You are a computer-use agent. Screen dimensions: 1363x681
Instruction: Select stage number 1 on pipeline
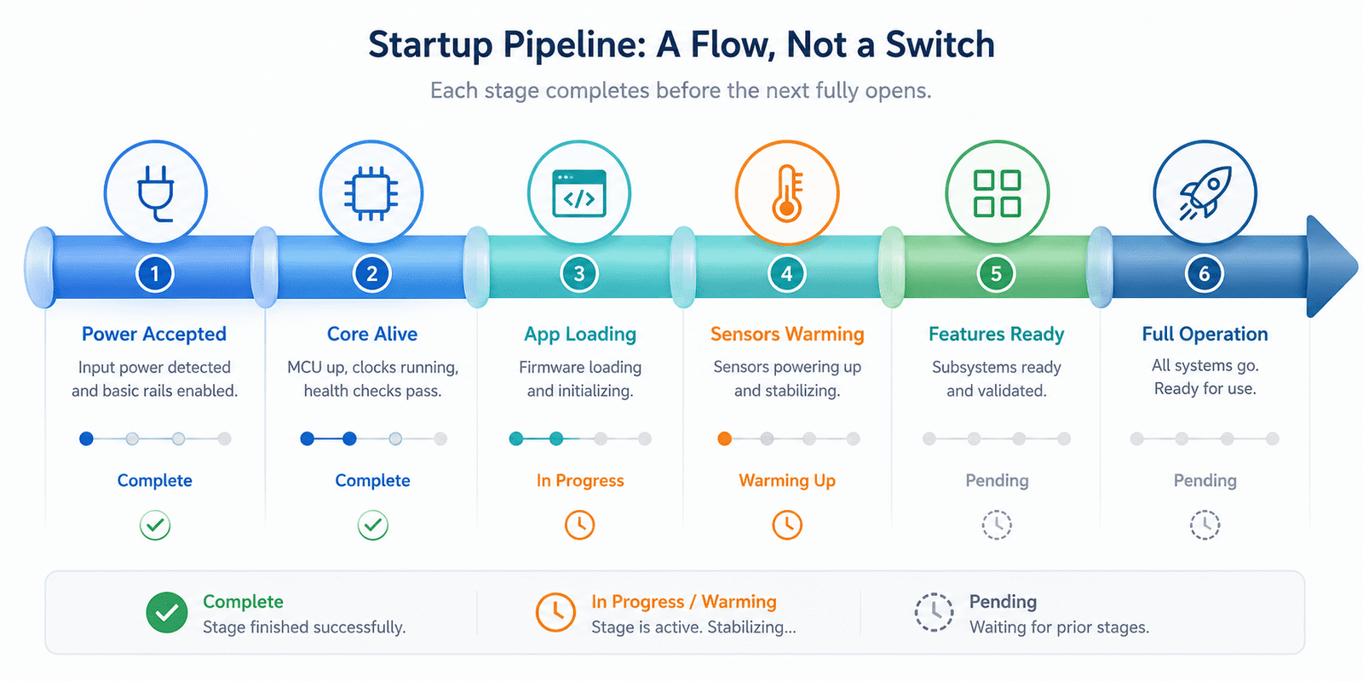(155, 274)
